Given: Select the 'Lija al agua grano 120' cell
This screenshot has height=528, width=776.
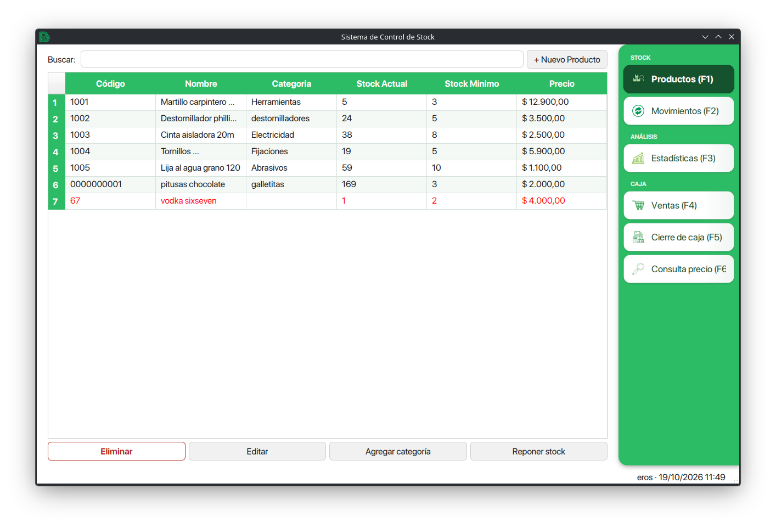Looking at the screenshot, I should point(201,168).
